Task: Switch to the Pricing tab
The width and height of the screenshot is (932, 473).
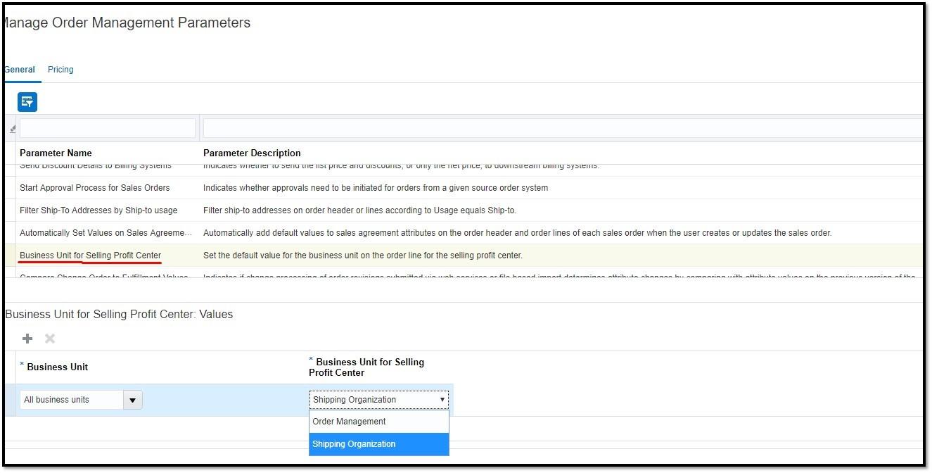Action: [x=60, y=69]
